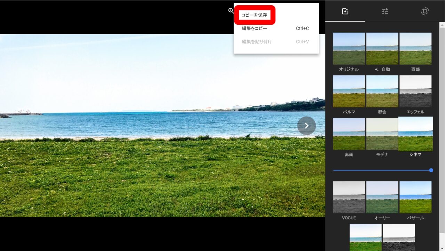Screen dimensions: 445x251
Task: Apply the オリジナル filter thumbnail
Action: coord(349,49)
